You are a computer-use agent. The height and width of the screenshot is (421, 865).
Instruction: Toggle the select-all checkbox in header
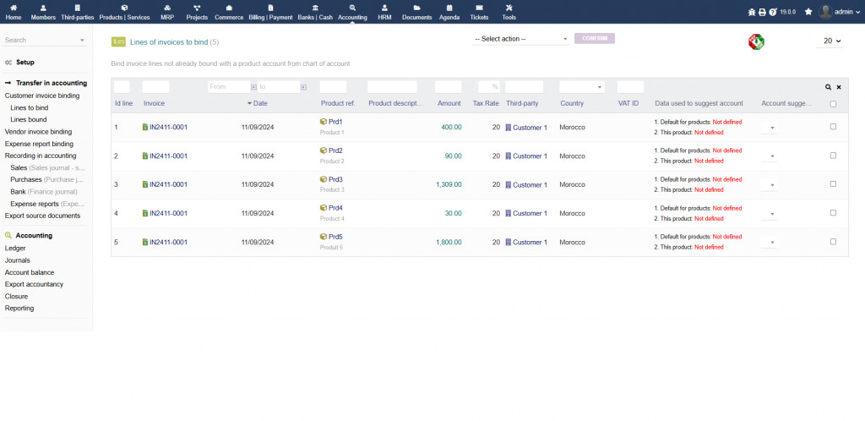coord(833,104)
